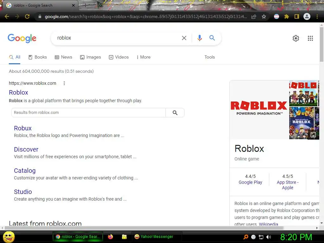Viewport: 324px width, 243px height.
Task: Launch Firefox from the taskbar
Action: click(110, 237)
